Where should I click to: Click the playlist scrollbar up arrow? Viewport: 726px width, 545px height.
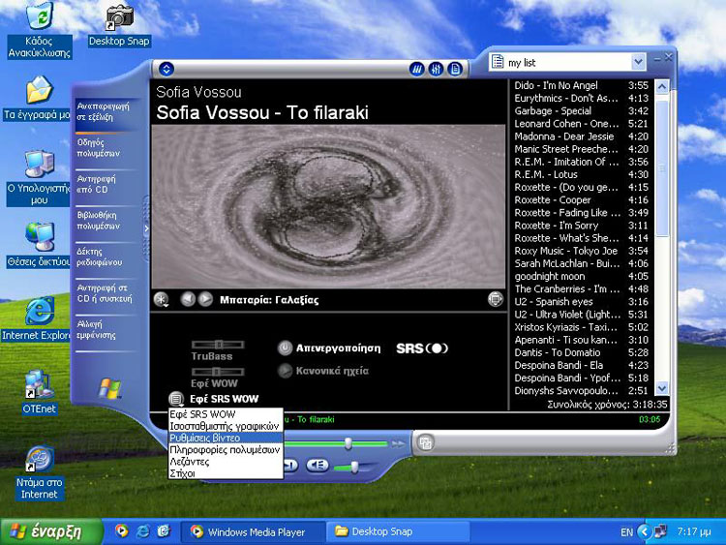[x=662, y=86]
